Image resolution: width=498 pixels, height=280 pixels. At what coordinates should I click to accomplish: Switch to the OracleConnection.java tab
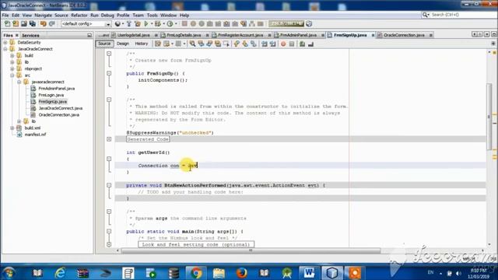[404, 35]
